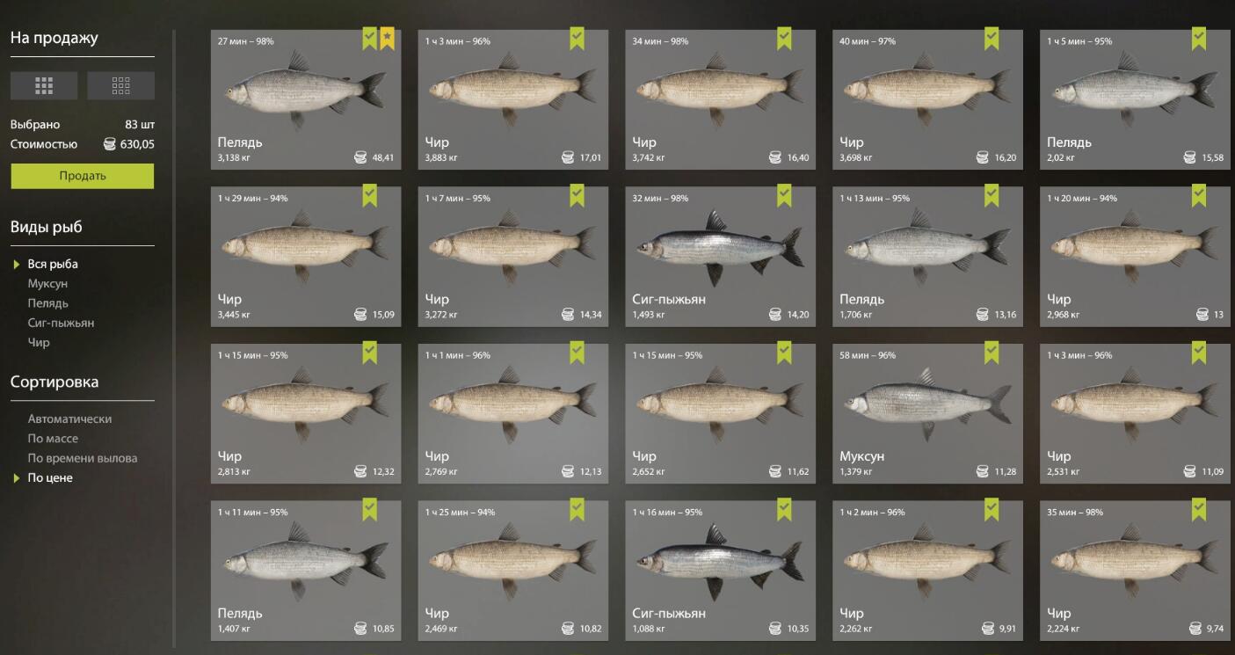
Task: Sort fish По времени вылова
Action: [83, 458]
